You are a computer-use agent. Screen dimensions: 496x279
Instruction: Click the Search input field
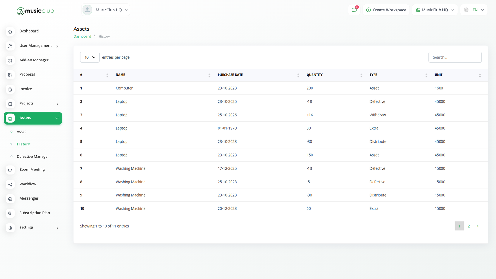coord(455,57)
